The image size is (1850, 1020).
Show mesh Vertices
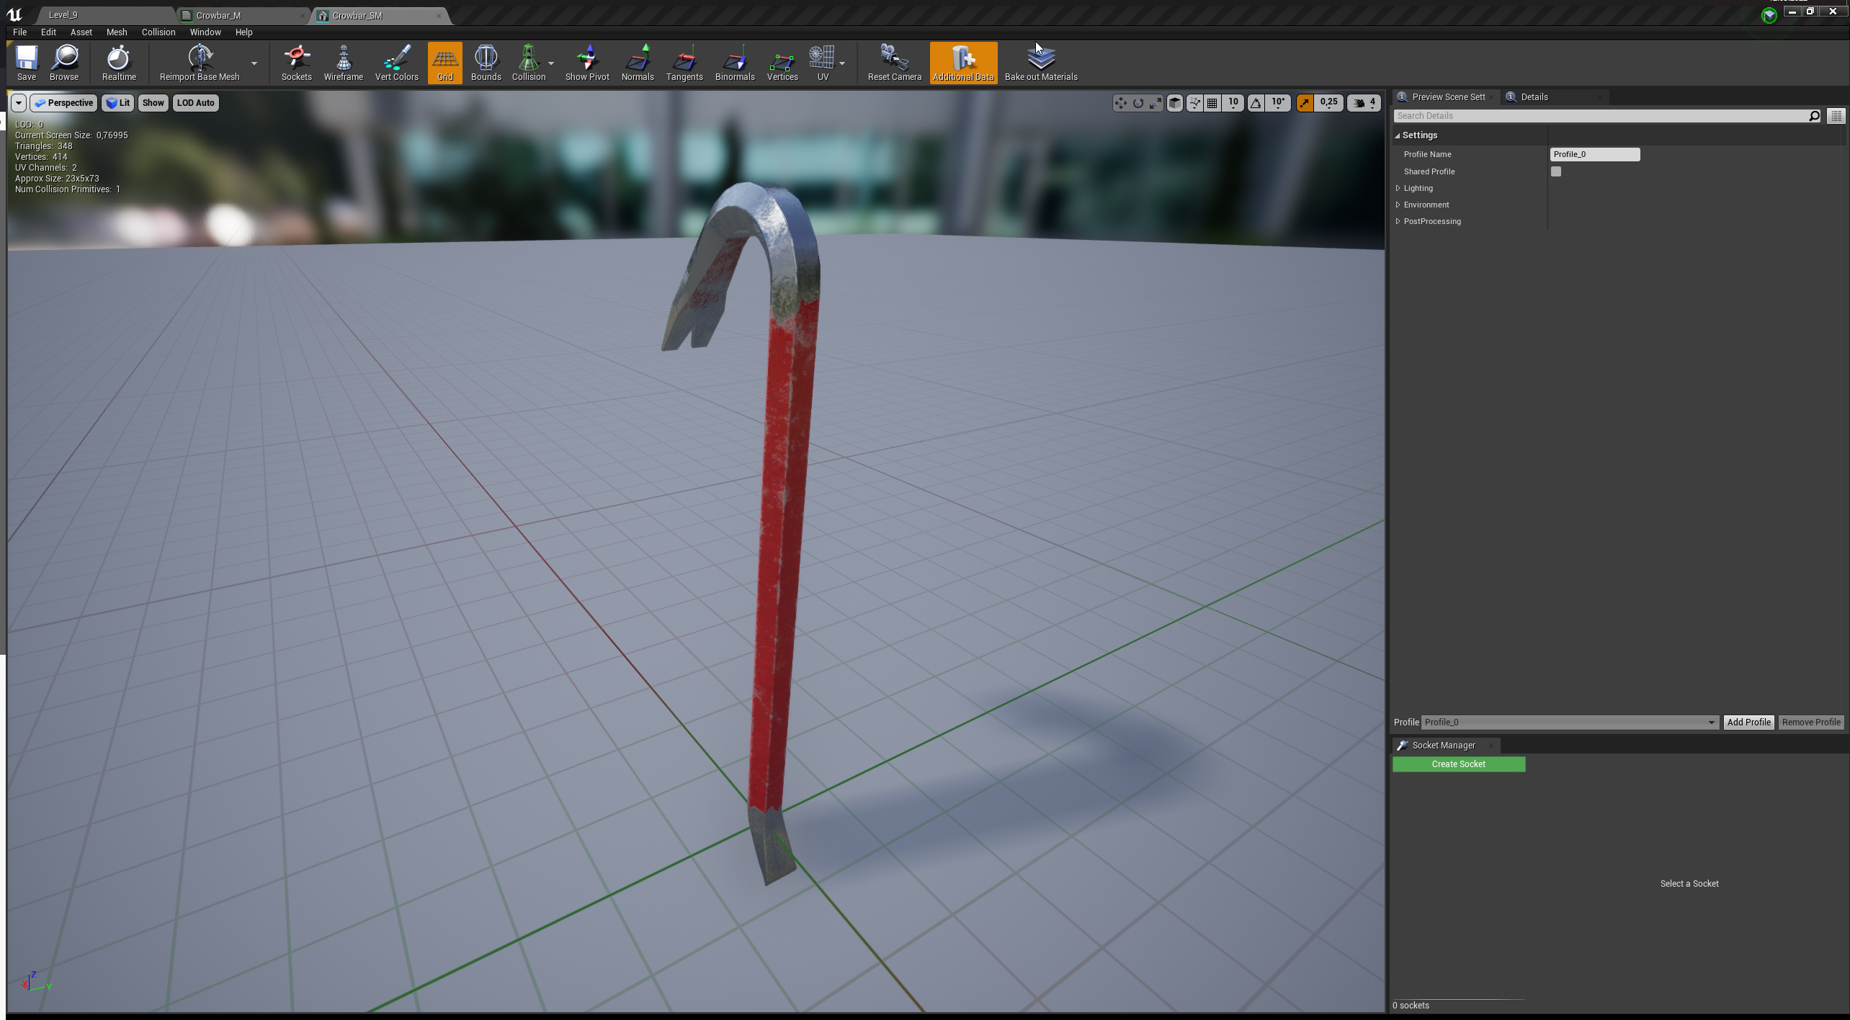pyautogui.click(x=782, y=63)
